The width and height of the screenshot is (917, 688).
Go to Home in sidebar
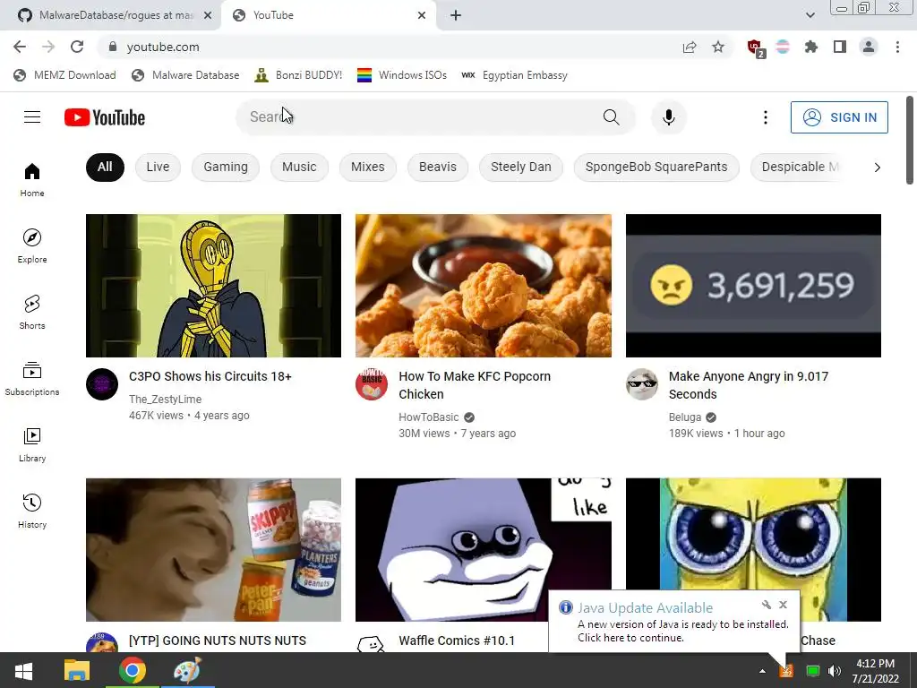(32, 180)
